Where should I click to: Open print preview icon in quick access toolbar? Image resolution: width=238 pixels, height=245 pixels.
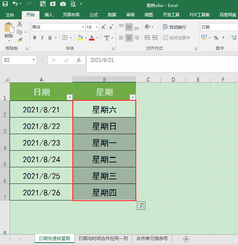(x=73, y=4)
